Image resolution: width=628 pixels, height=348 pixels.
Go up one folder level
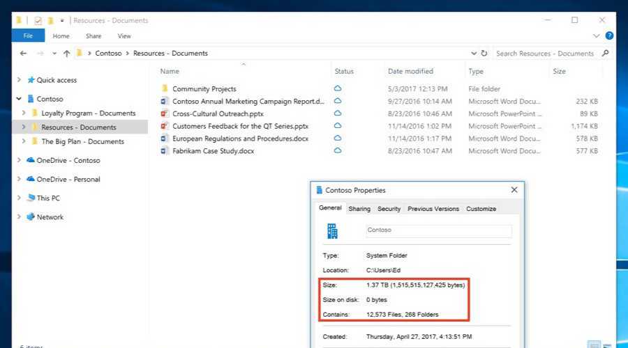66,53
